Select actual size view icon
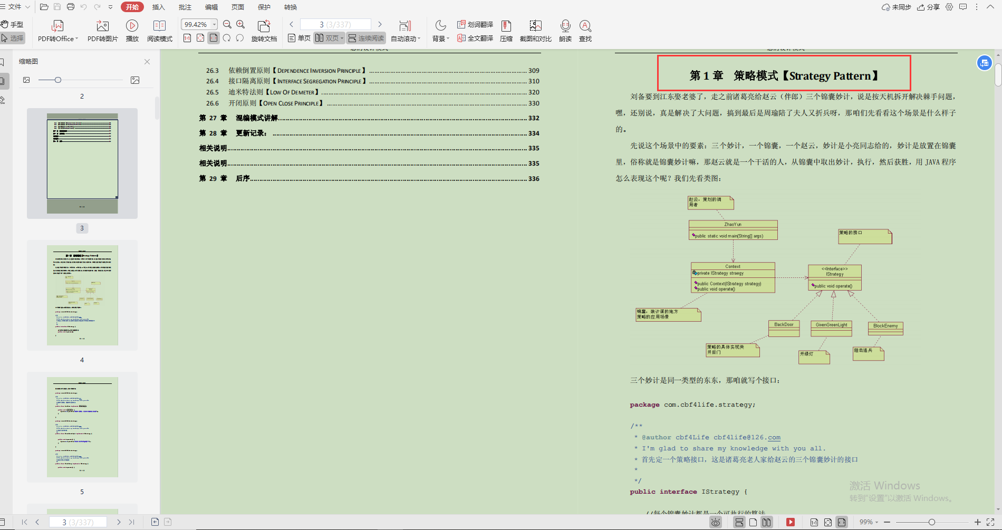This screenshot has height=530, width=1002. click(187, 38)
